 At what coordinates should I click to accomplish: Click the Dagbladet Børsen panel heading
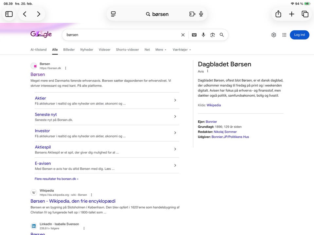coord(224,64)
